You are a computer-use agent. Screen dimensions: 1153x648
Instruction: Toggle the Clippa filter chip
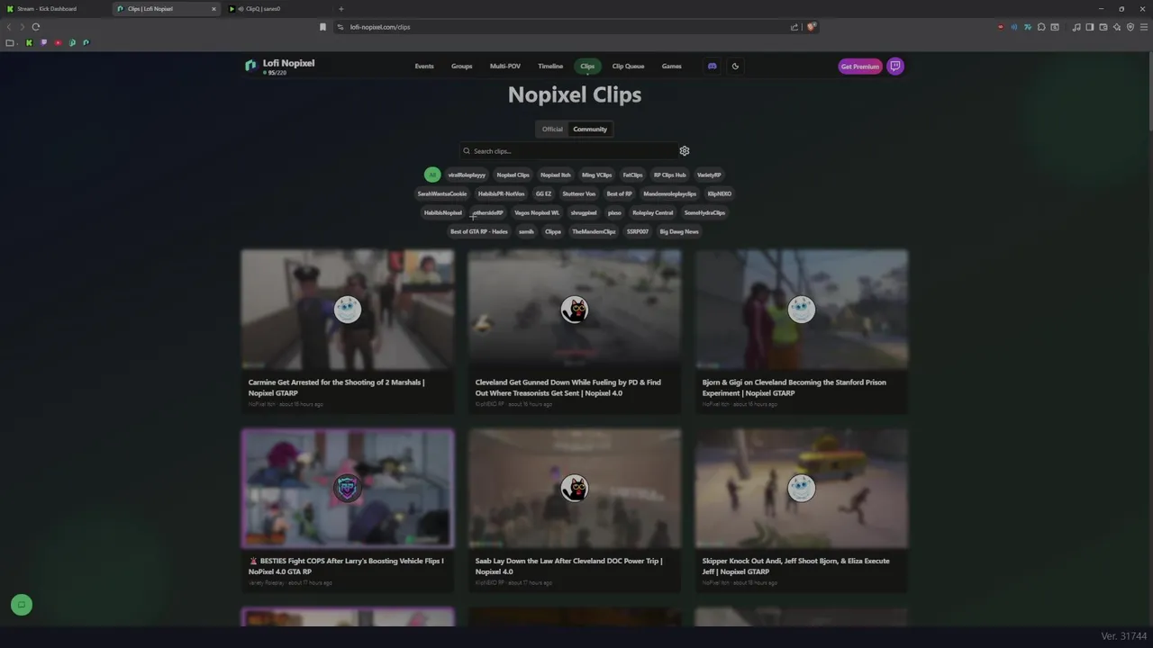pos(553,231)
